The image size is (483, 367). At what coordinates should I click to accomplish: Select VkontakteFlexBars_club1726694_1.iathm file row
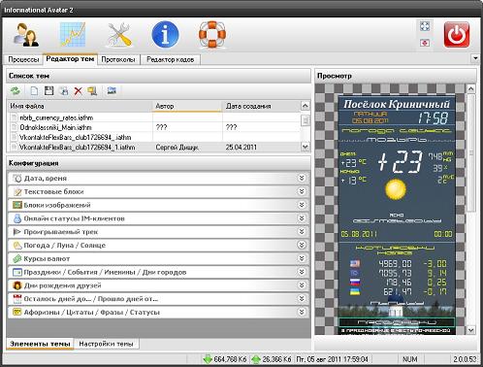click(154, 148)
